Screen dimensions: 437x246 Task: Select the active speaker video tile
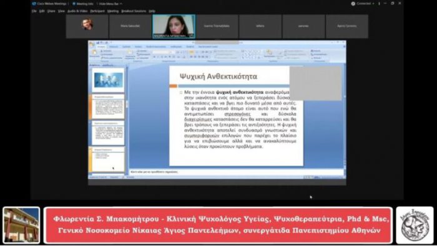tap(174, 26)
